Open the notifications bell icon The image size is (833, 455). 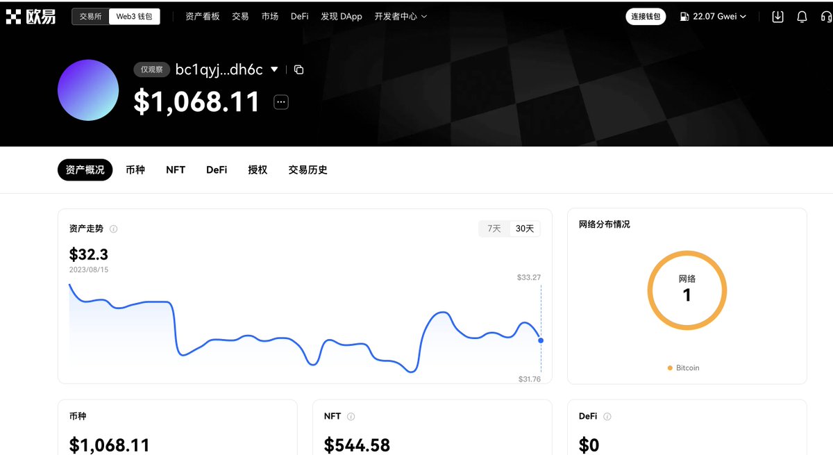tap(802, 17)
